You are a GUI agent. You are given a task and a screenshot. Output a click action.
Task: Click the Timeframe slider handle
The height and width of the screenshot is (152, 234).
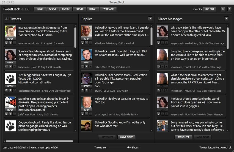tap(128, 147)
